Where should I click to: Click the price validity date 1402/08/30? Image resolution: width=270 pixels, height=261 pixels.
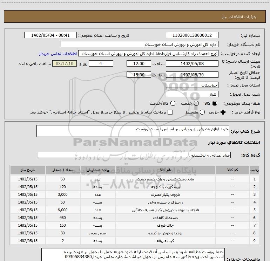click(x=192, y=75)
